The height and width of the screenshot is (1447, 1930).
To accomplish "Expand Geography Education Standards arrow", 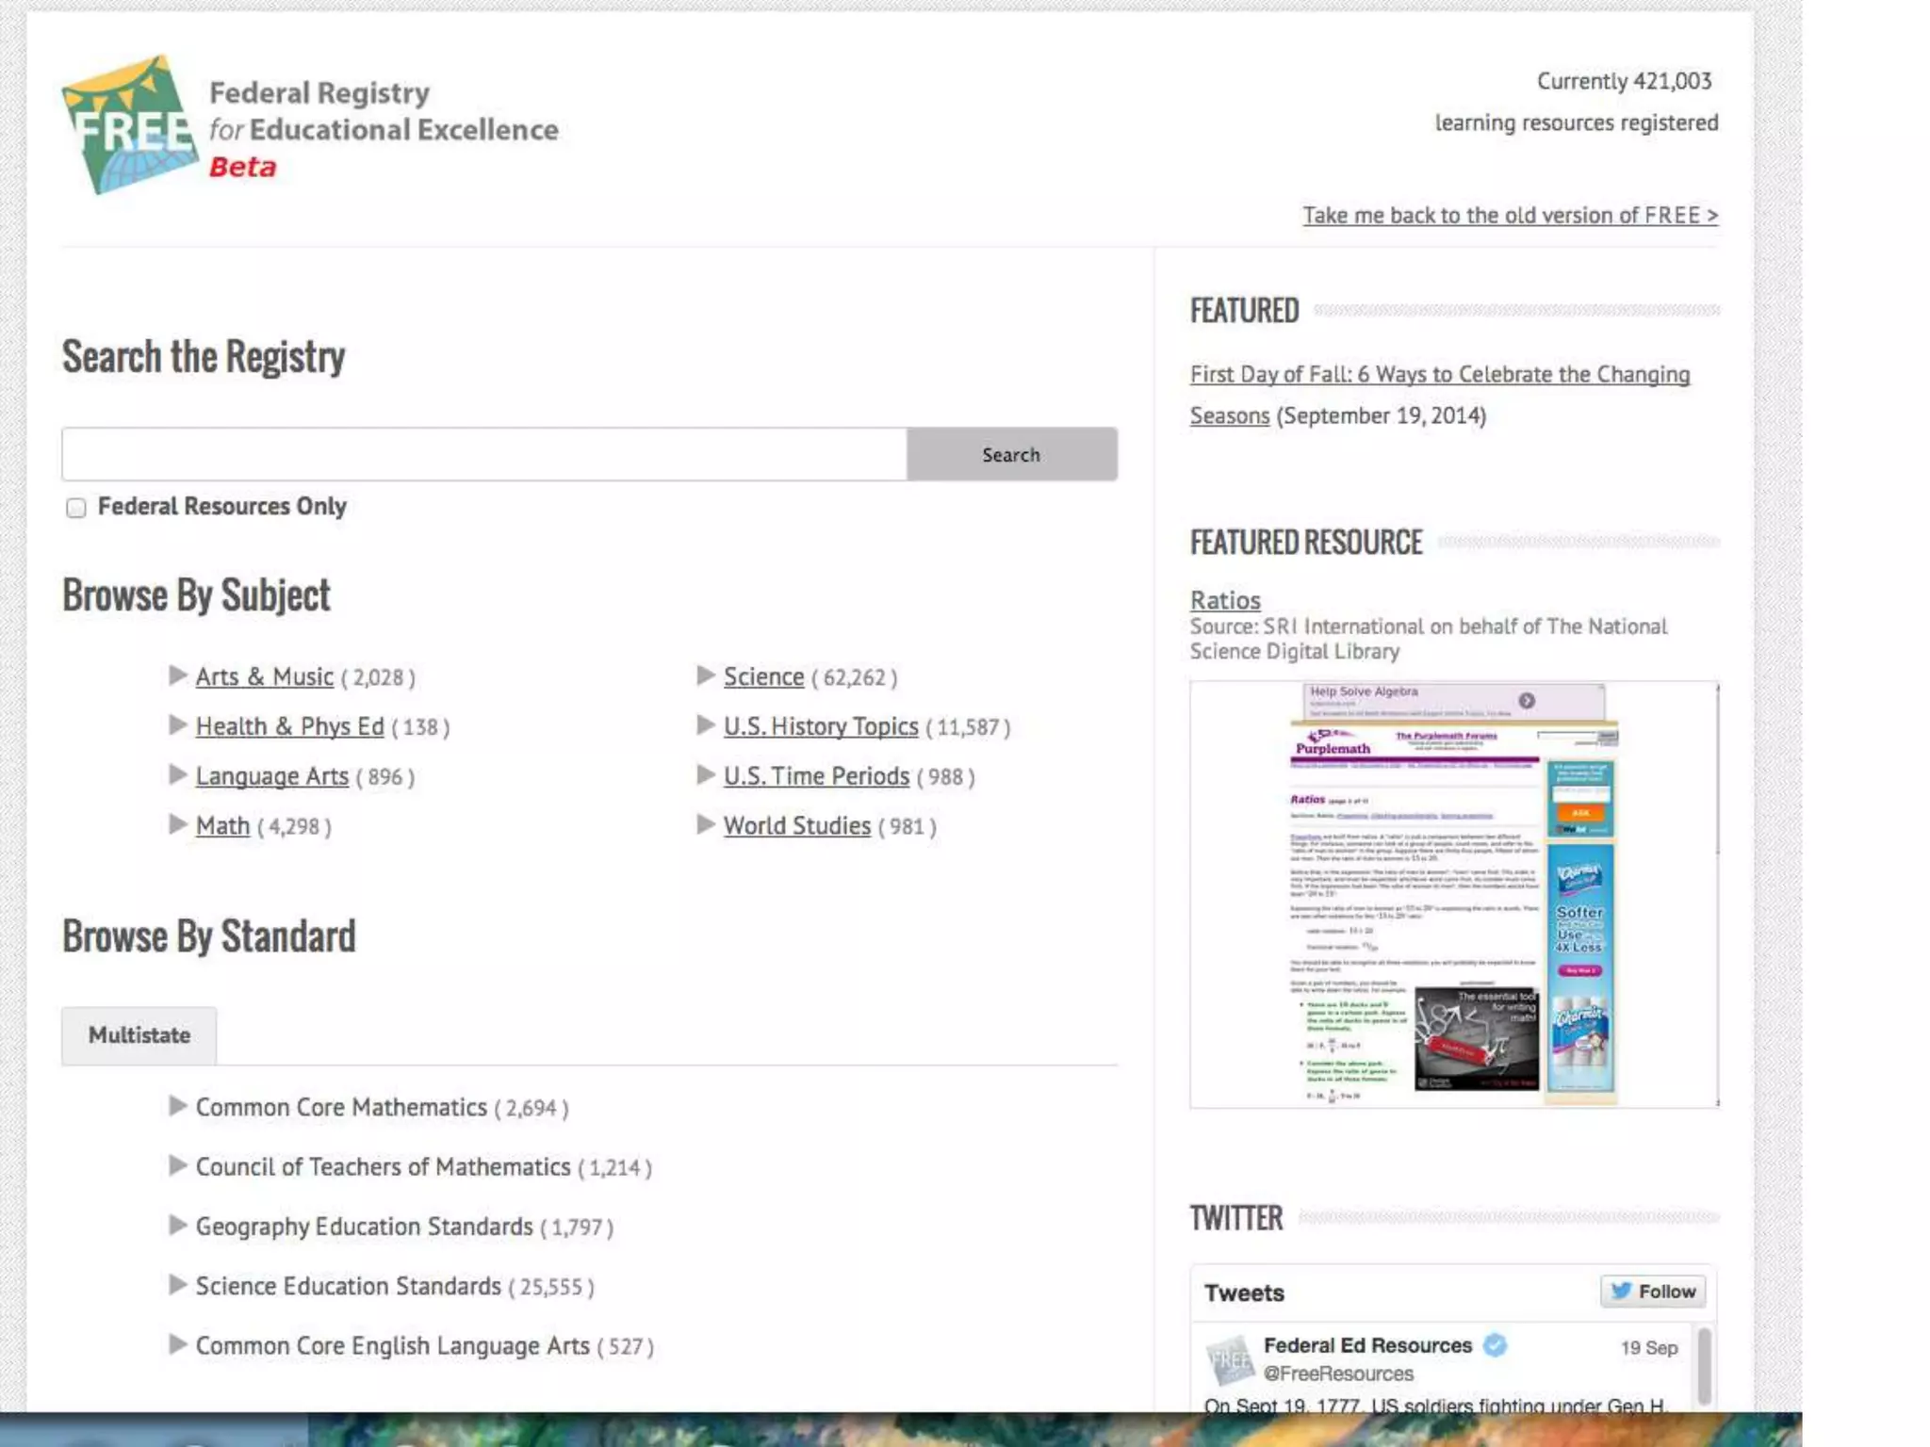I will point(177,1225).
